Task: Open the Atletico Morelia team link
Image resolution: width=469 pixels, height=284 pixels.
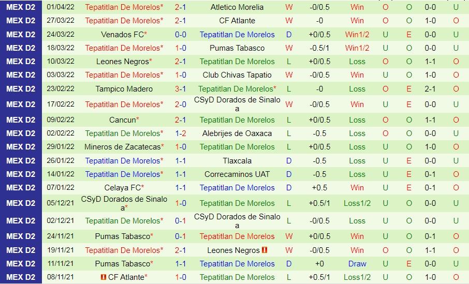Action: coord(237,7)
